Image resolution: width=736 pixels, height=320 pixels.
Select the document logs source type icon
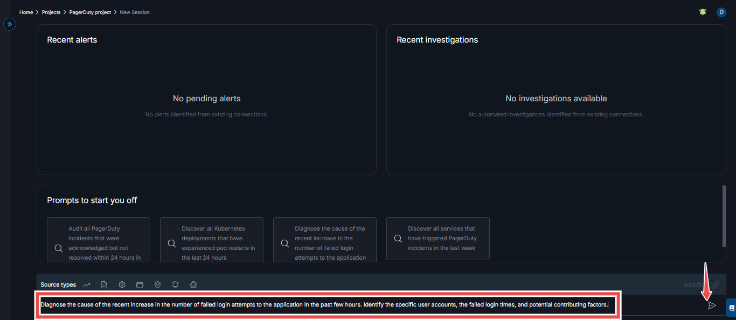(x=105, y=284)
